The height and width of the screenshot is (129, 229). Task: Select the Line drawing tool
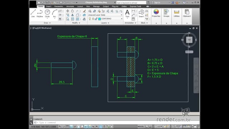tap(33, 13)
